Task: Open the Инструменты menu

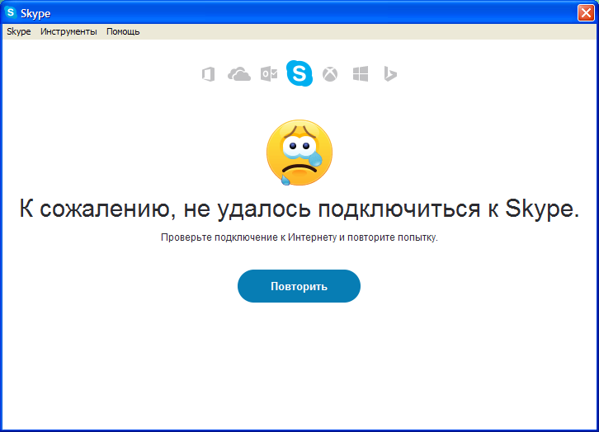Action: coord(68,31)
